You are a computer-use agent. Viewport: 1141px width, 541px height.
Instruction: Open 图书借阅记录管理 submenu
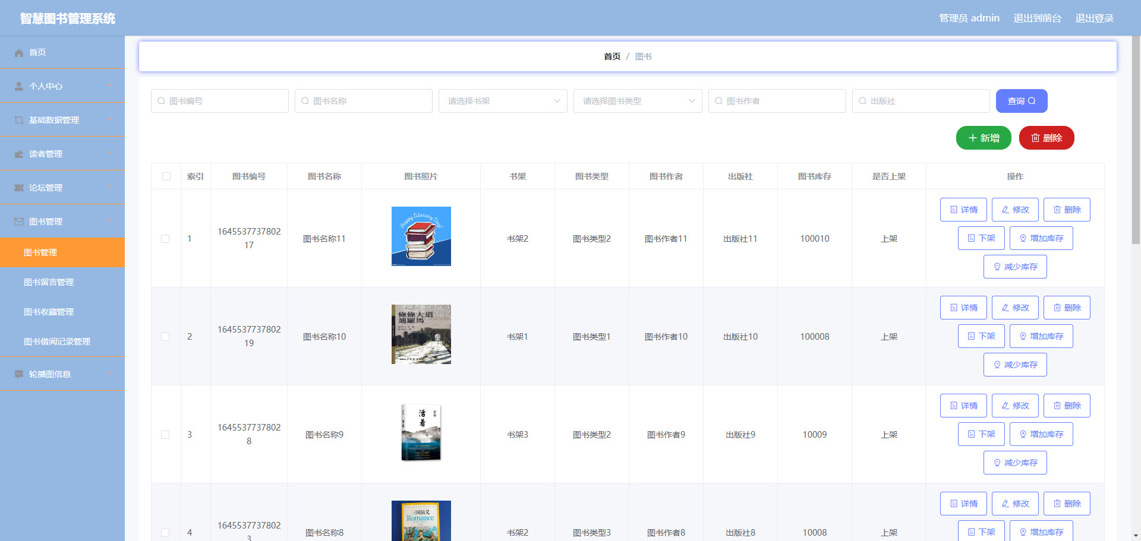coord(62,341)
